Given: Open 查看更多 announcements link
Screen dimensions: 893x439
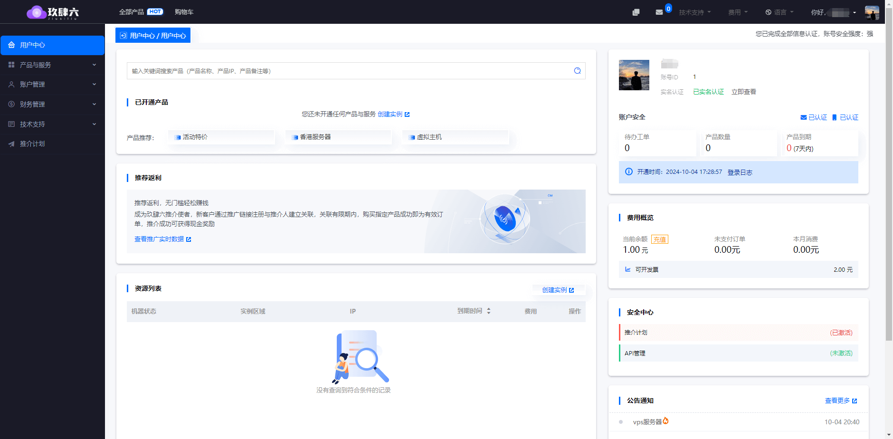Looking at the screenshot, I should (841, 401).
